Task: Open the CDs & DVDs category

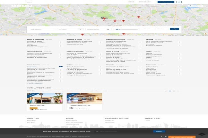Action: coord(72,55)
